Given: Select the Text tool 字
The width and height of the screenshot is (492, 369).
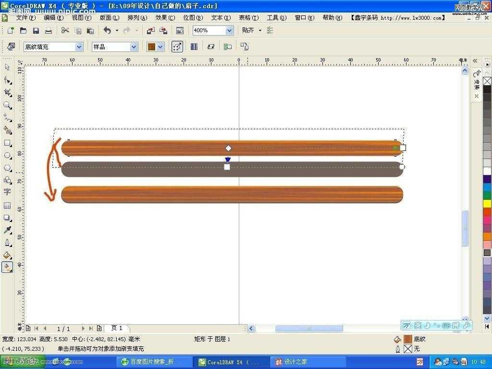Looking at the screenshot, I should point(7,192).
